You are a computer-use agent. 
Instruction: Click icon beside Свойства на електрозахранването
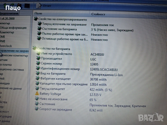point(36,19)
